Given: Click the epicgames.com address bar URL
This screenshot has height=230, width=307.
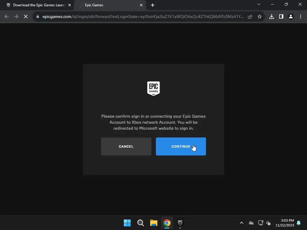Looking at the screenshot, I should [143, 17].
